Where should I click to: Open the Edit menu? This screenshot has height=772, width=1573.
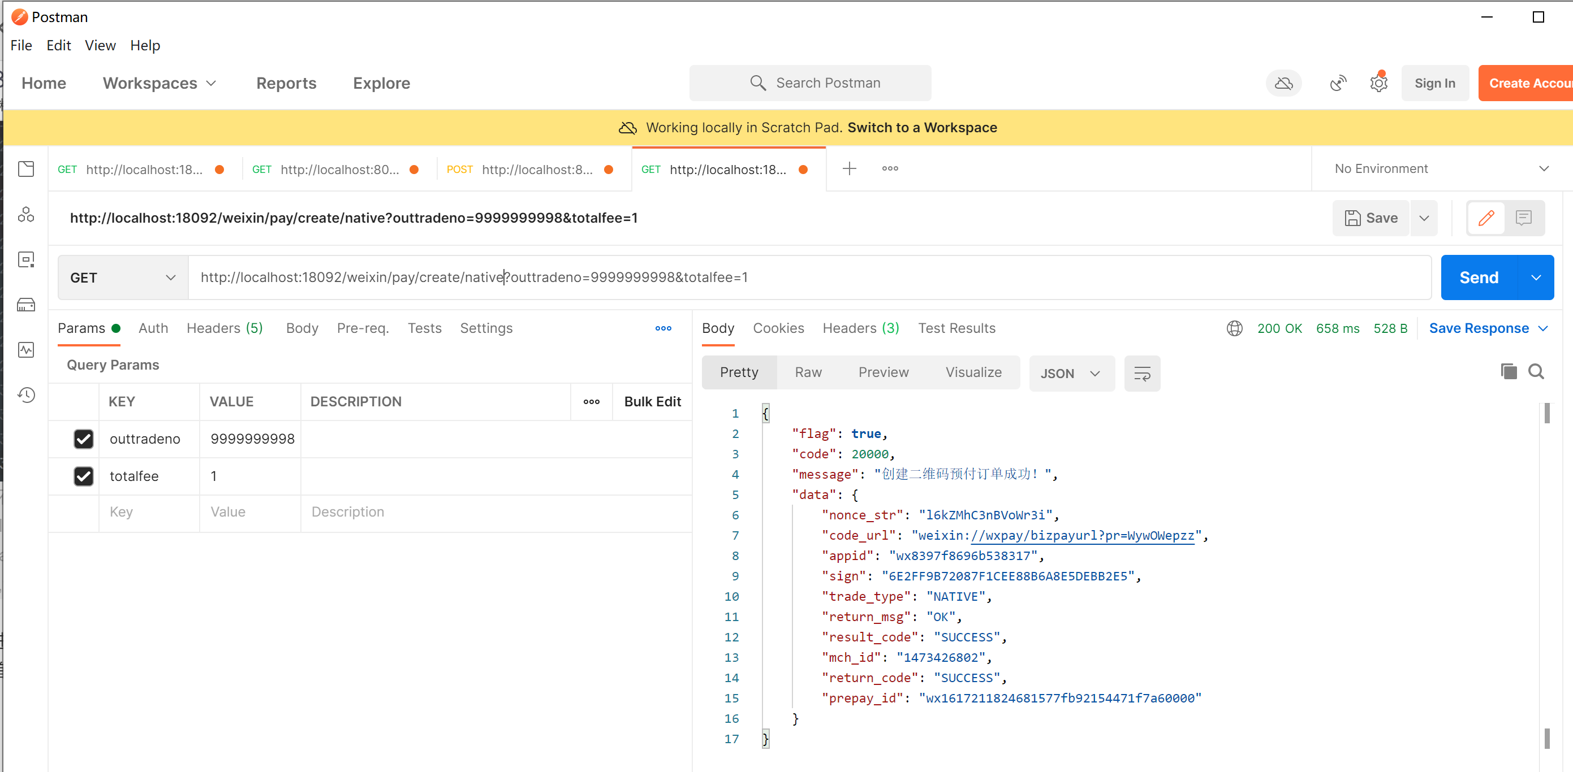[x=59, y=45]
